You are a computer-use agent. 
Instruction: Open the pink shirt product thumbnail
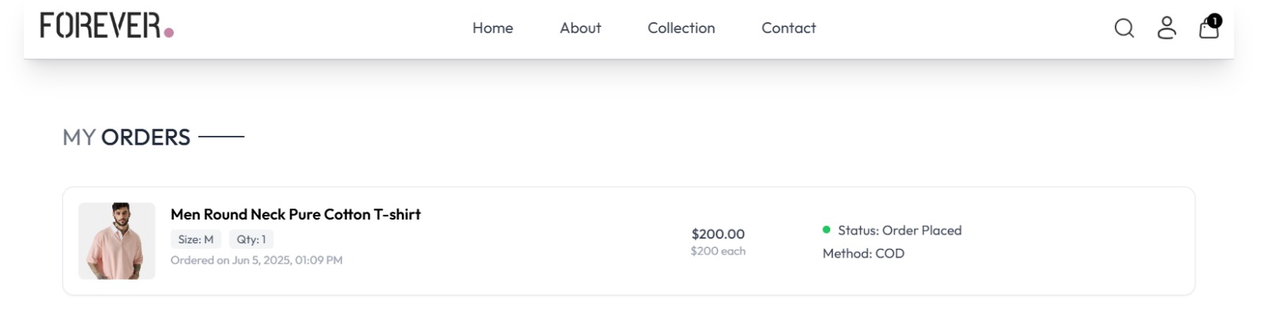[117, 241]
